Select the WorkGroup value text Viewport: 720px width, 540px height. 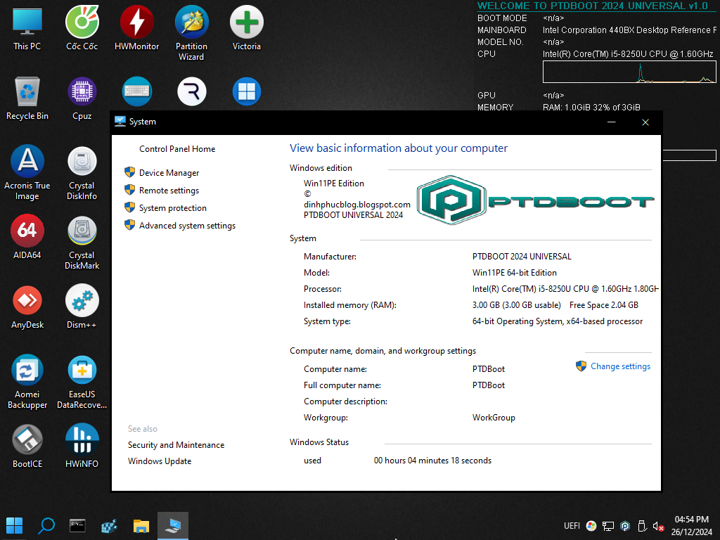pos(494,418)
